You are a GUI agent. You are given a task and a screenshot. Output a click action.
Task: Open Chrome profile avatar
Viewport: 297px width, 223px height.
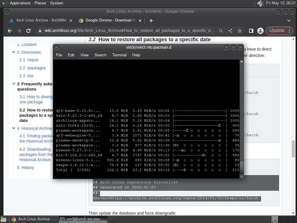coord(260,31)
